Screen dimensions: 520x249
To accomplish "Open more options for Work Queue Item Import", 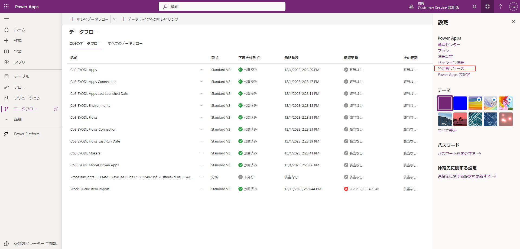I will (x=201, y=189).
